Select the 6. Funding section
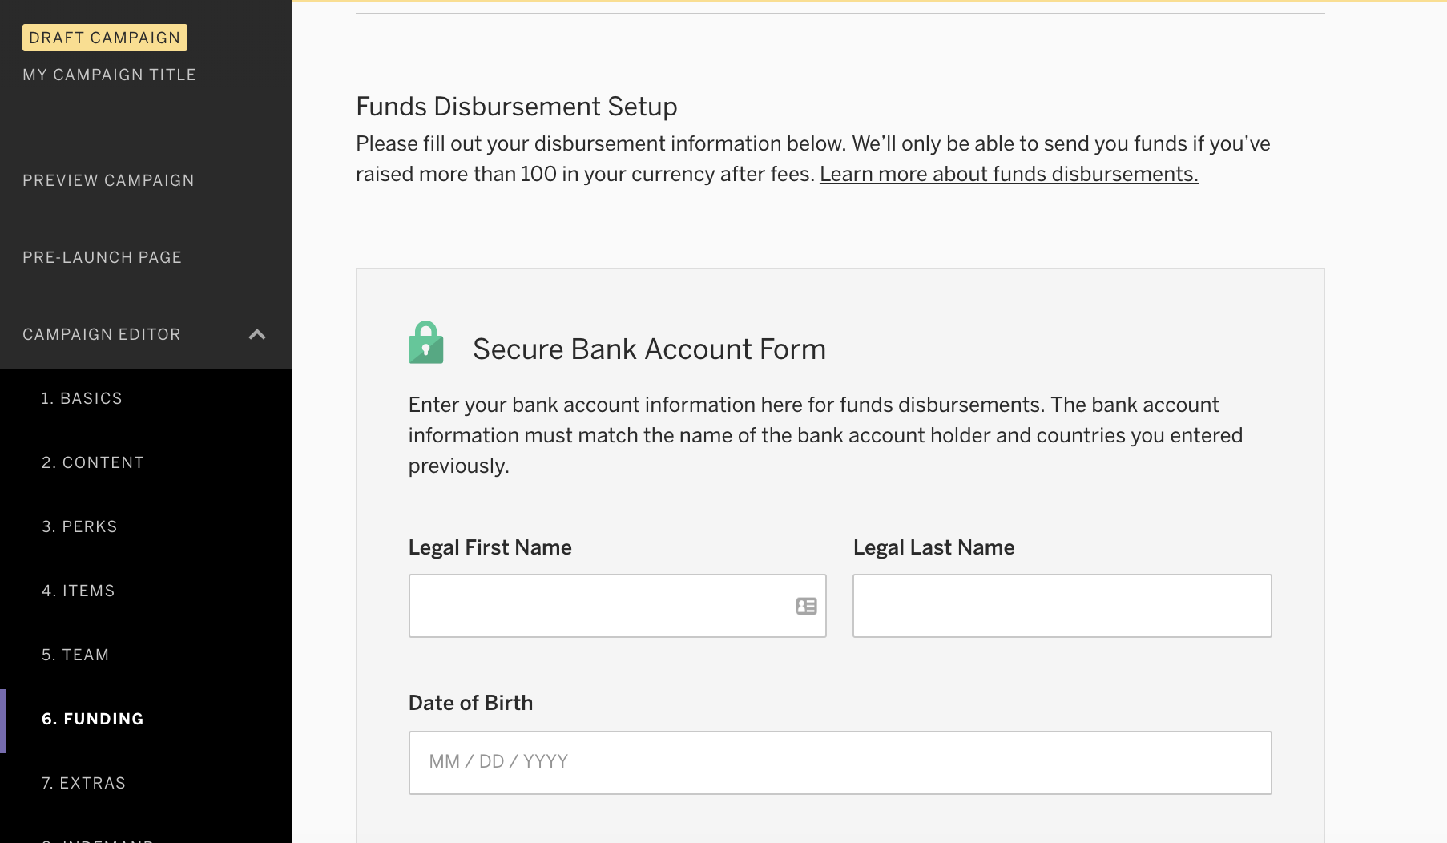The width and height of the screenshot is (1447, 843). 93,719
